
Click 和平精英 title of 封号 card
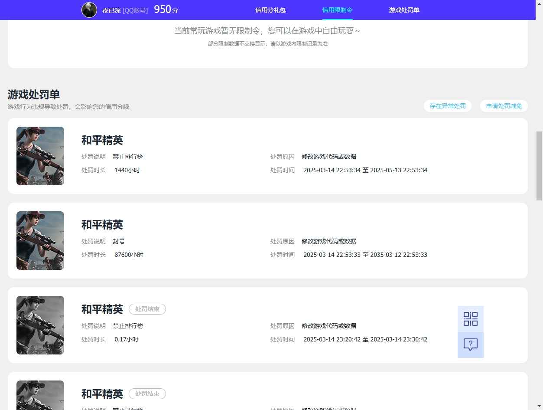pos(102,225)
